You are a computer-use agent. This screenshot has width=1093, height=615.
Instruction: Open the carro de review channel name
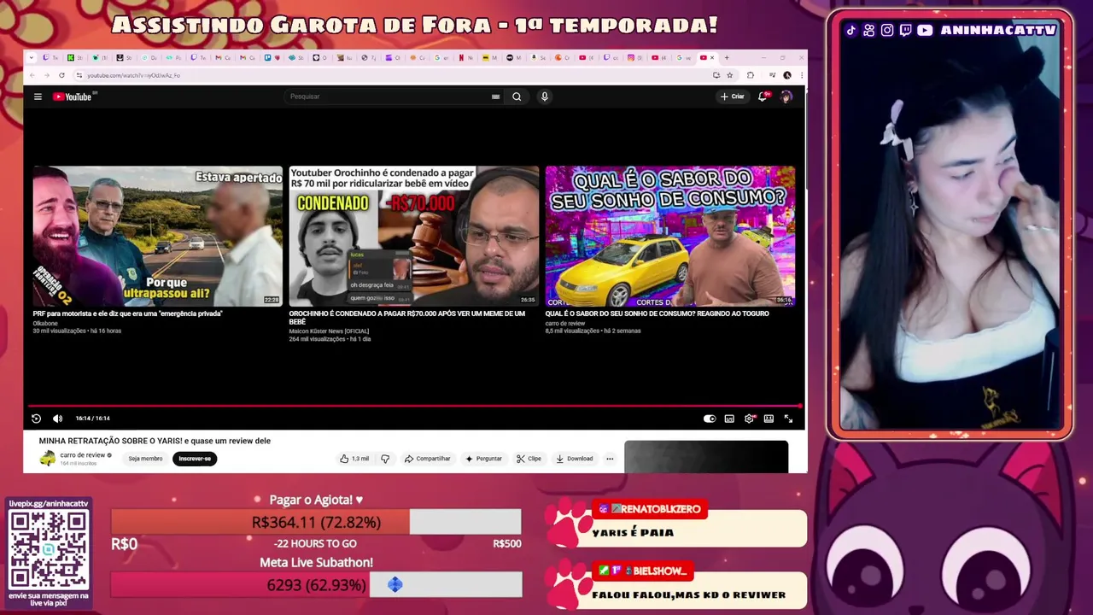coord(83,455)
